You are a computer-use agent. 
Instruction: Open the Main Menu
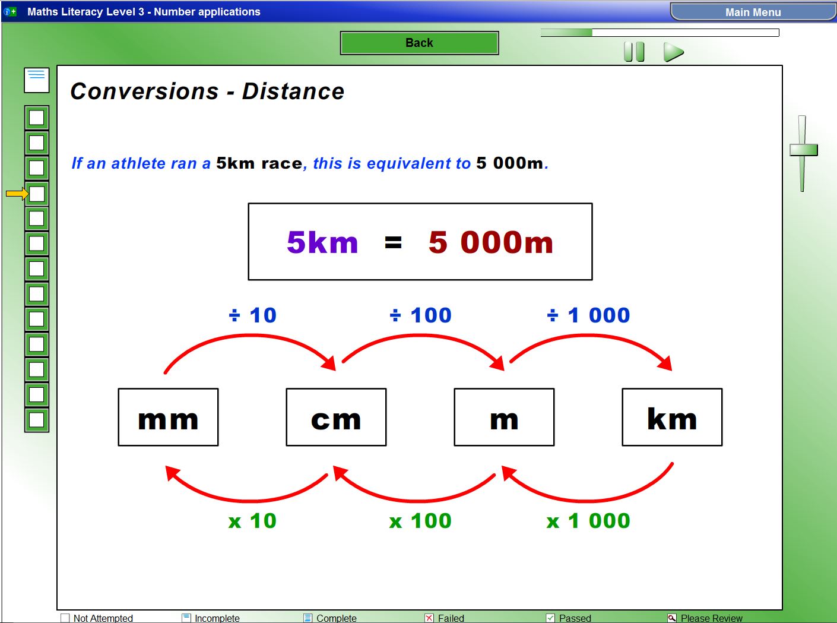pos(752,11)
